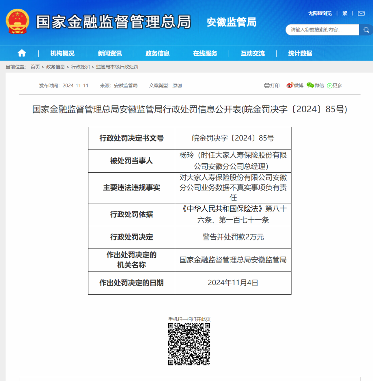Click the search magnifier button
Viewport: 373px width, 381px height.
pyautogui.click(x=366, y=30)
